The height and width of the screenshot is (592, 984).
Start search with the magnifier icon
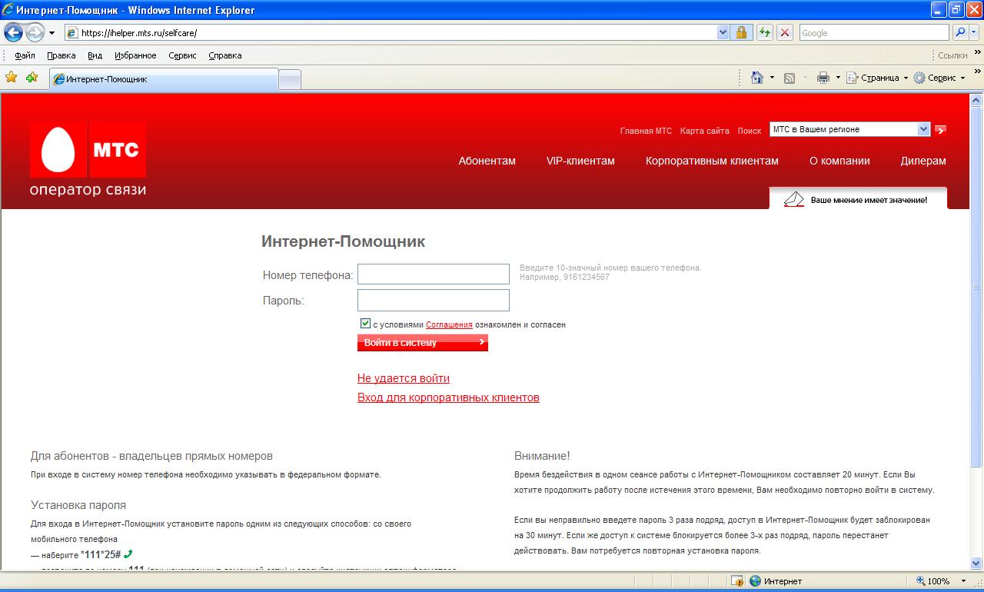[959, 33]
